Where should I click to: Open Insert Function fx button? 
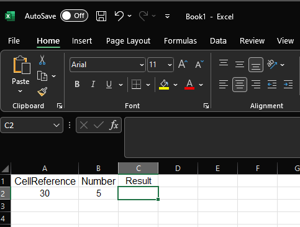(114, 125)
